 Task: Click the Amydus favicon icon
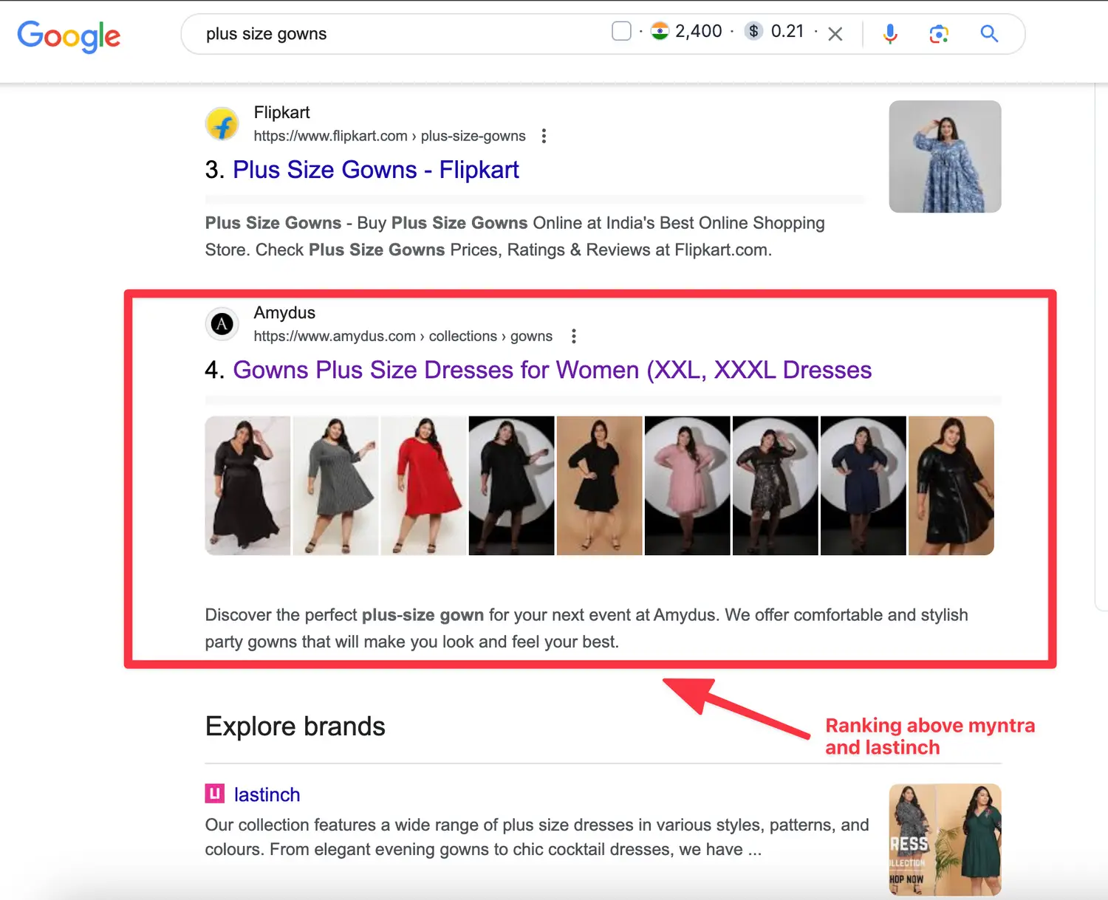tap(222, 324)
